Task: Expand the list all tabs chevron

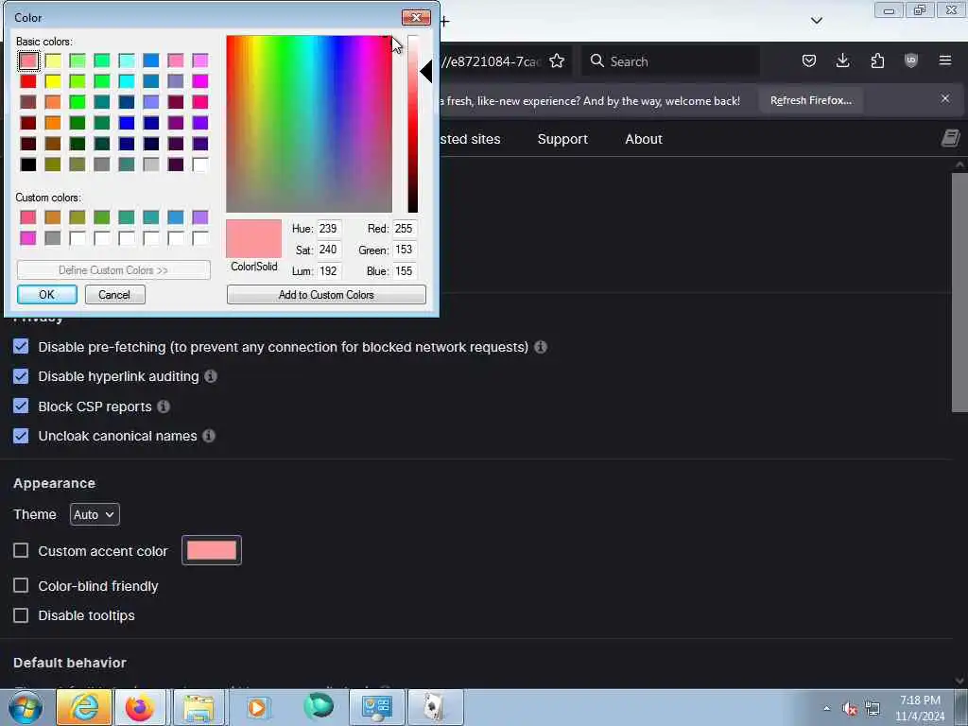Action: point(816,21)
